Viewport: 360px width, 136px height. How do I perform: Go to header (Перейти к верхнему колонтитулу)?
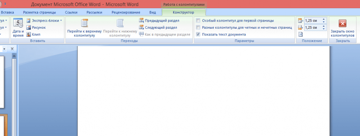(x=84, y=28)
